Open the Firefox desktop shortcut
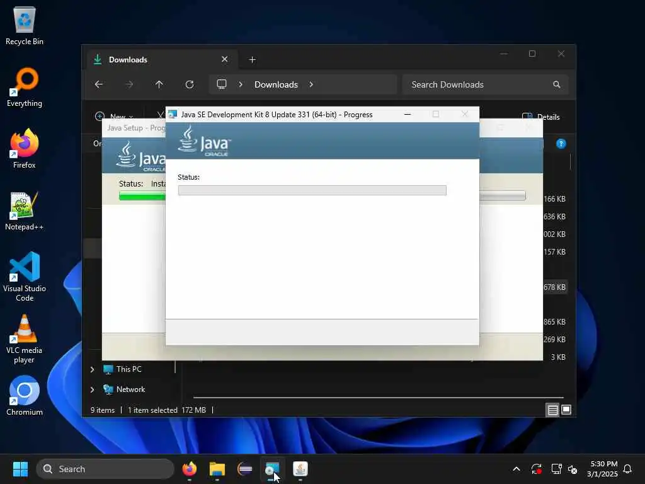Viewport: 645px width, 484px height. 25,149
